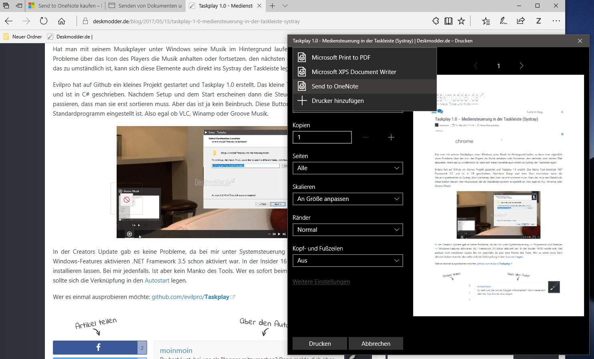Click the Z extension icon in toolbar
The height and width of the screenshot is (359, 594).
click(x=539, y=21)
